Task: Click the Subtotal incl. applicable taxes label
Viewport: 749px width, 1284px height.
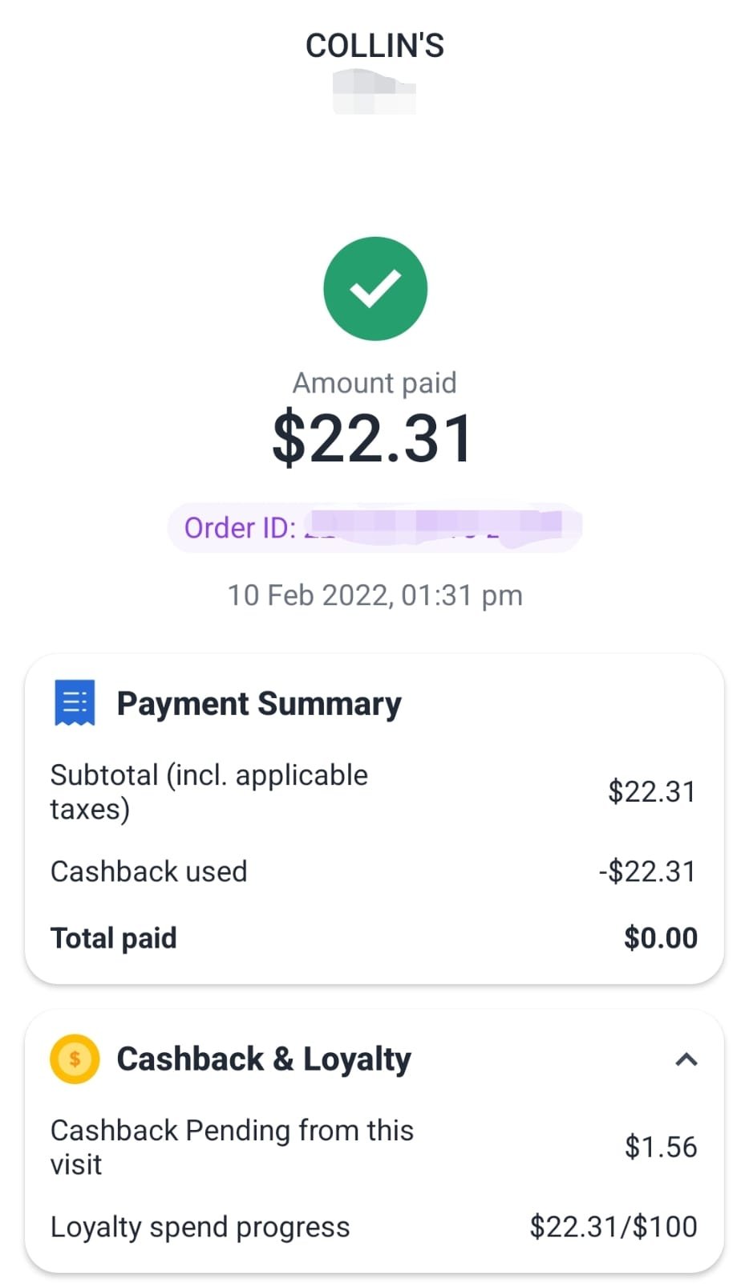Action: tap(209, 792)
